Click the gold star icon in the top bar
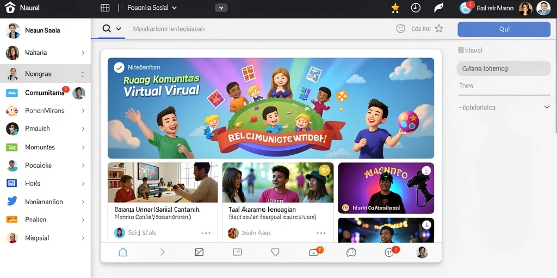 tap(395, 8)
